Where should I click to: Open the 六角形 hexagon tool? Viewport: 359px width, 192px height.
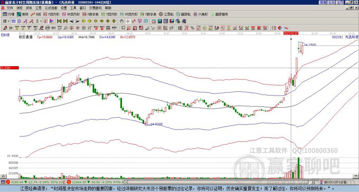click(x=201, y=14)
